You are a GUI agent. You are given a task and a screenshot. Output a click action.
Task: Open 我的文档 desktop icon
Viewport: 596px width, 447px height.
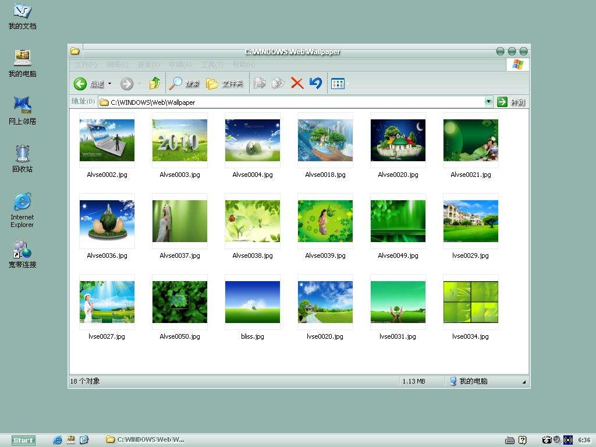coord(23,17)
